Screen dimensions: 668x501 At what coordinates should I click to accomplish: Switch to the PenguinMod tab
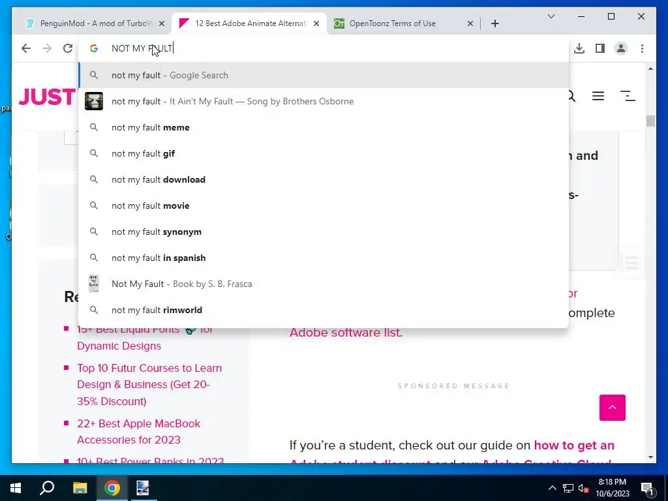(94, 23)
